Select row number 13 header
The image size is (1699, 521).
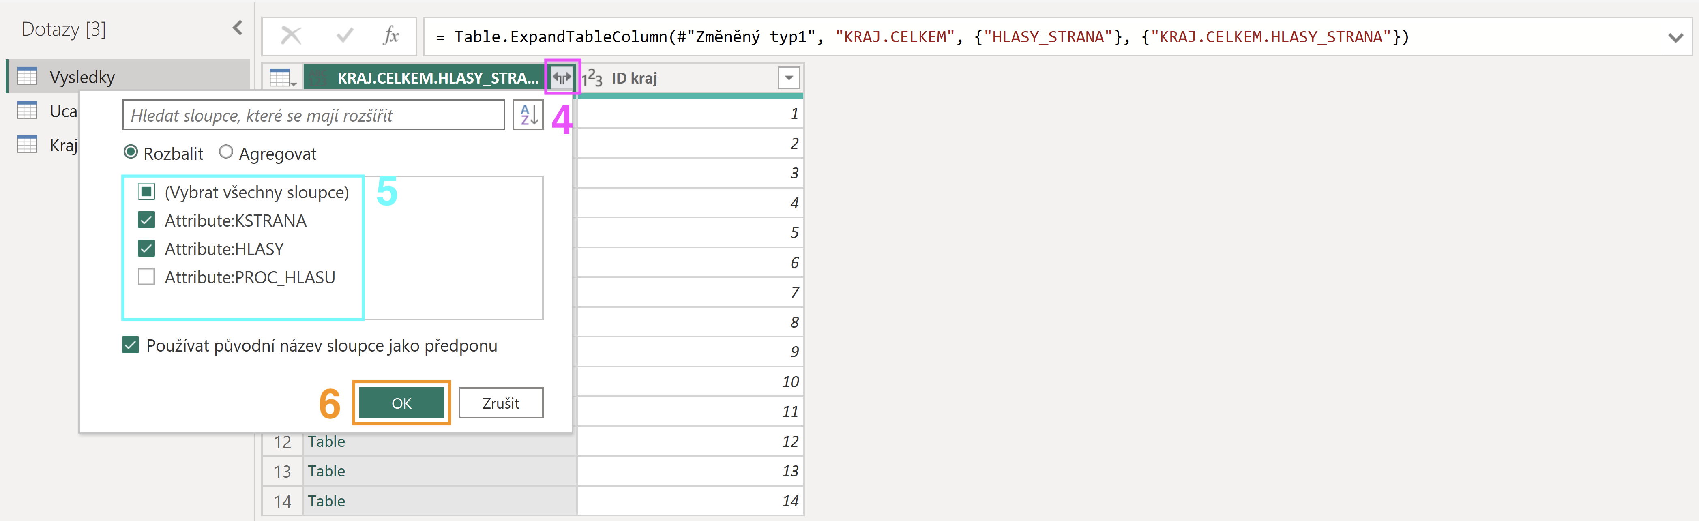click(282, 471)
